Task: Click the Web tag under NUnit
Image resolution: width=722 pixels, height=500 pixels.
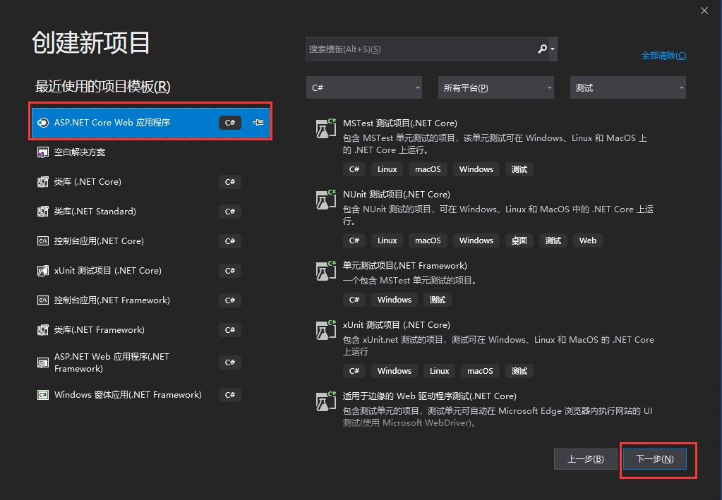Action: click(x=587, y=240)
